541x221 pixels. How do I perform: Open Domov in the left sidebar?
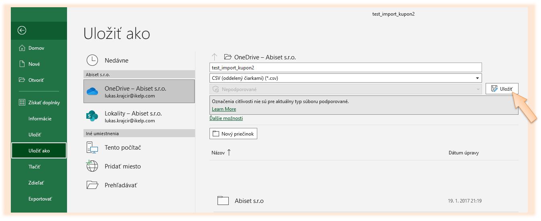(x=36, y=48)
